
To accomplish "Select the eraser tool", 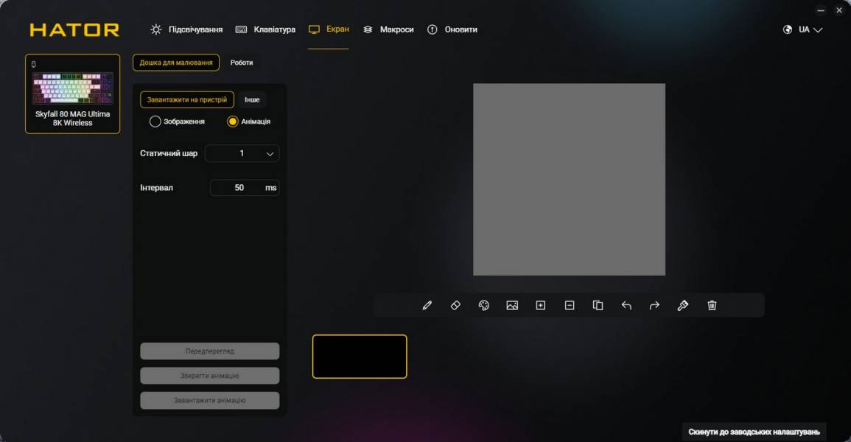I will (x=455, y=305).
